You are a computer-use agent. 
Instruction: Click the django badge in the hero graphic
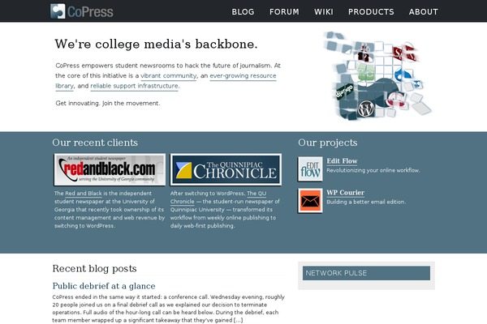pos(344,92)
